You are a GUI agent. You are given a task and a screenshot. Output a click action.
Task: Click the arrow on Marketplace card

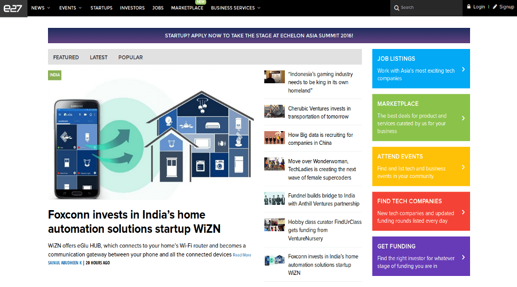[x=463, y=118]
